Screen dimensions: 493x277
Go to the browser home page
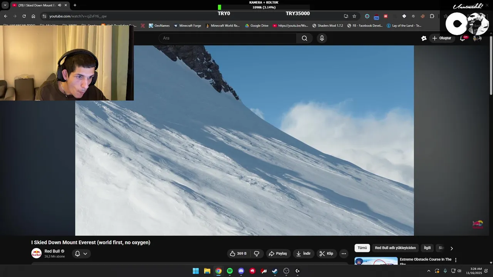33,16
